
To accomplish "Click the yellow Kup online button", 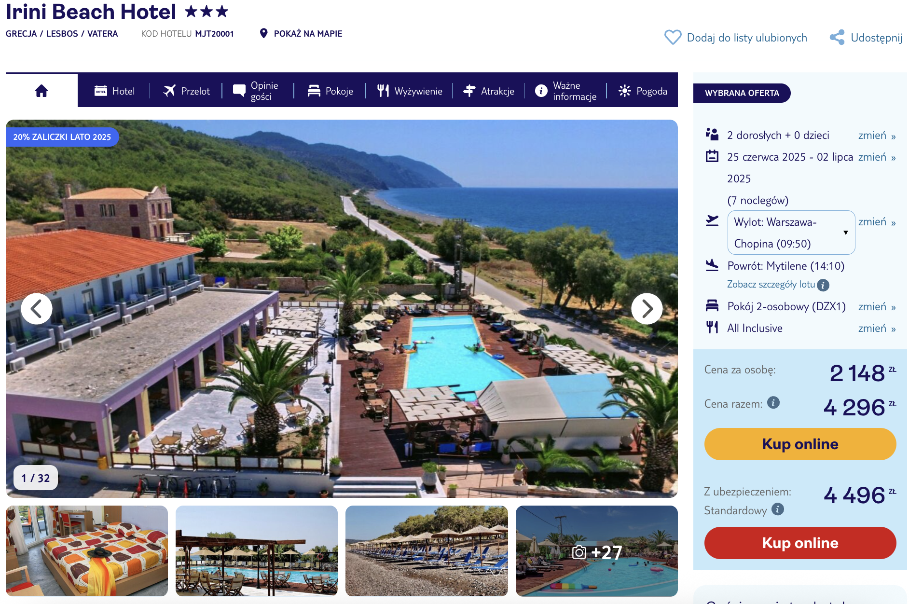I will tap(800, 444).
